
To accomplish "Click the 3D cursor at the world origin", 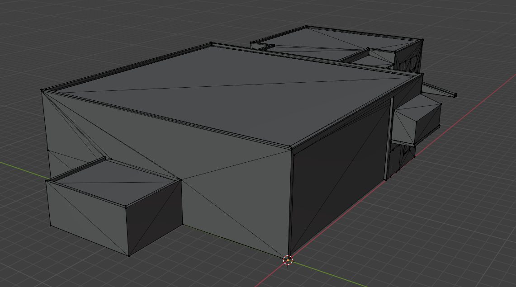I will tap(288, 260).
